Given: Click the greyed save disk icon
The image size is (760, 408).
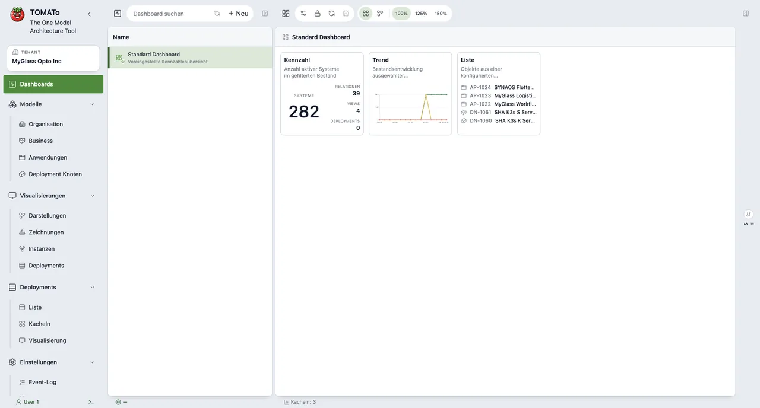Looking at the screenshot, I should 346,13.
